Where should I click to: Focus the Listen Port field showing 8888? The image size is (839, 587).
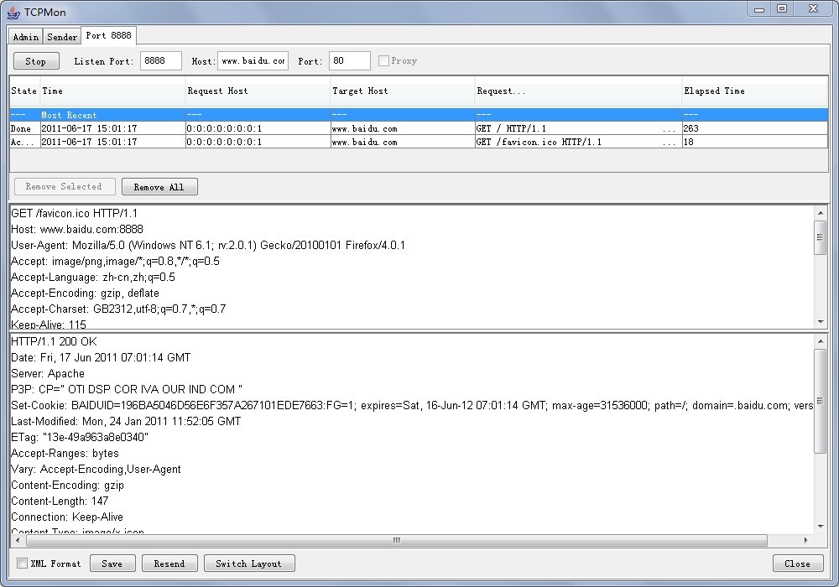click(x=160, y=61)
